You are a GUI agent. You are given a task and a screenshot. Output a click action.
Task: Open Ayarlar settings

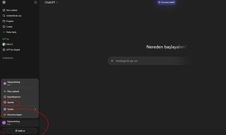[10, 103]
